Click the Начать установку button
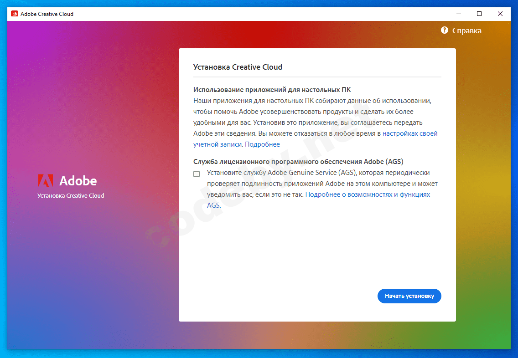 (x=409, y=296)
